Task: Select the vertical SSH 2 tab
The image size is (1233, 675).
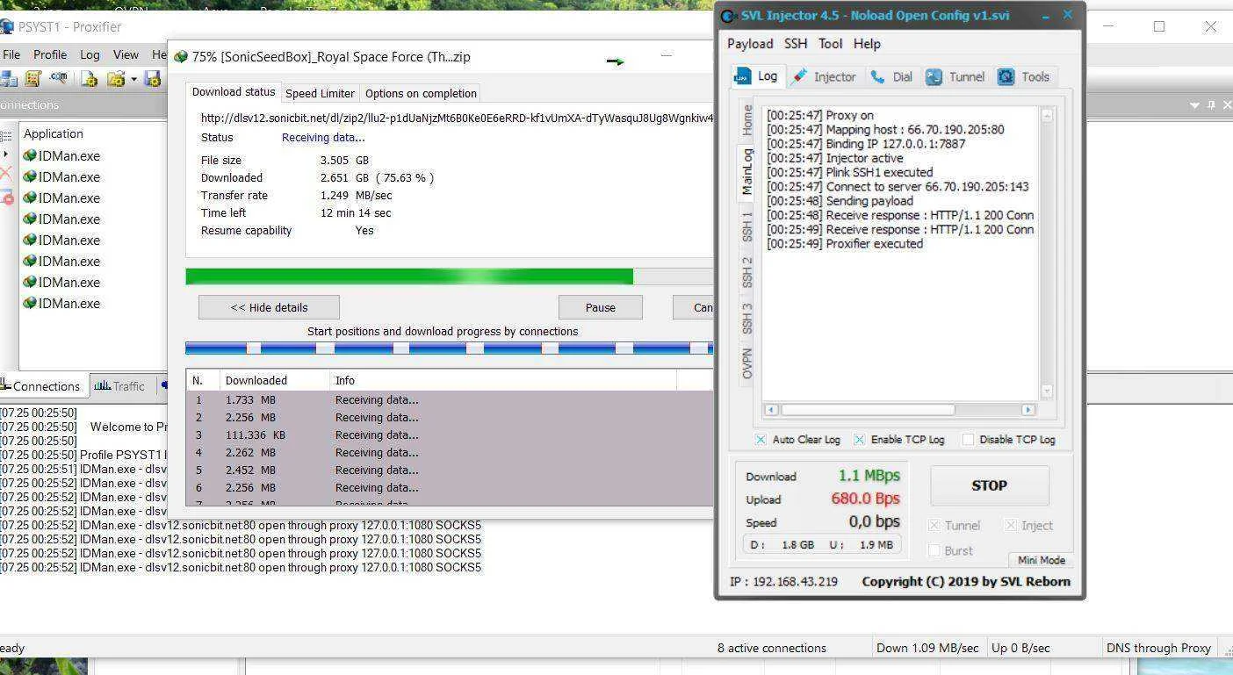Action: click(747, 272)
